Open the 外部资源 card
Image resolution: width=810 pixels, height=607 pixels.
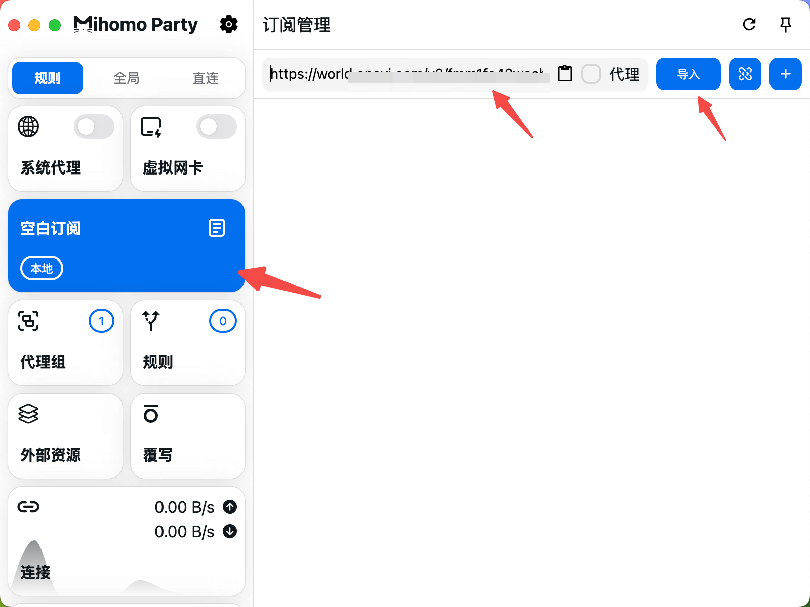[x=65, y=436]
